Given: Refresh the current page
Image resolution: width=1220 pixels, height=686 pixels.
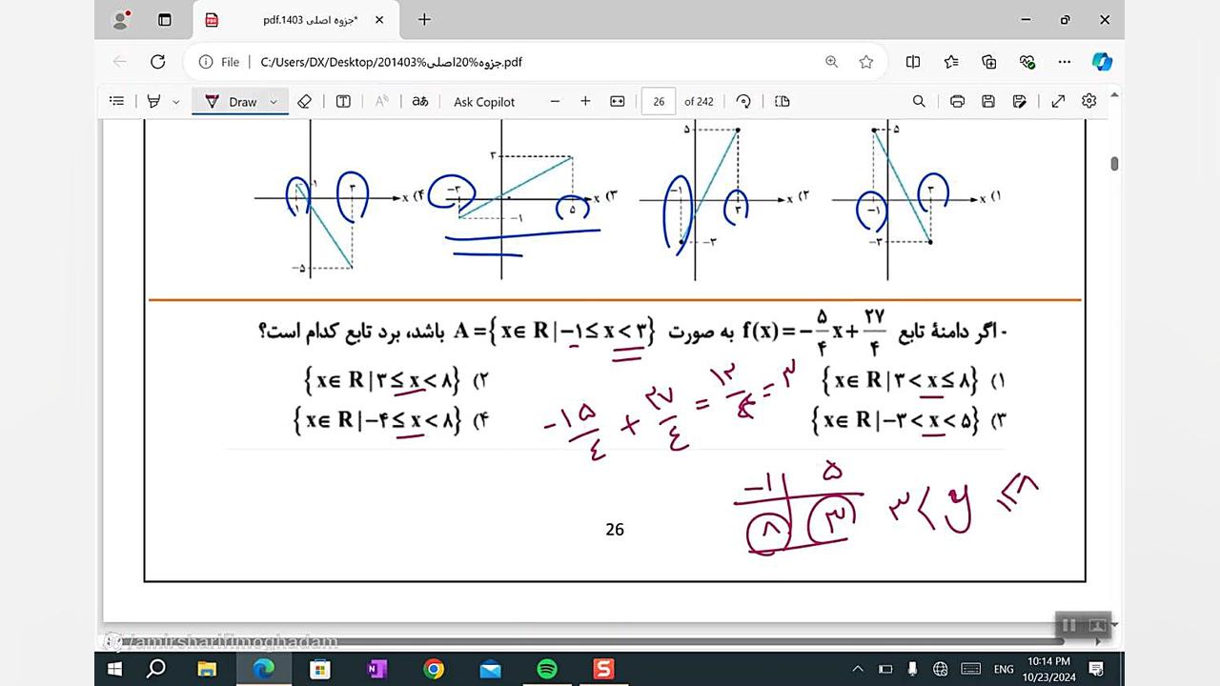Looking at the screenshot, I should click(158, 62).
